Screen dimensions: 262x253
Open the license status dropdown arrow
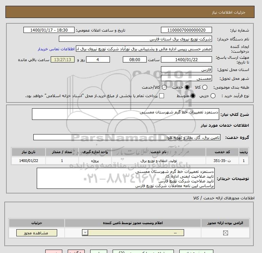pyautogui.click(x=85, y=233)
